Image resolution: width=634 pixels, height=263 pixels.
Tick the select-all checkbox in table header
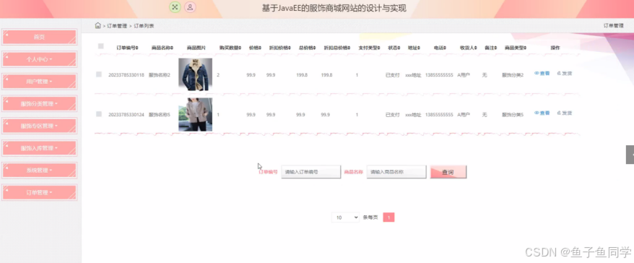pyautogui.click(x=100, y=46)
